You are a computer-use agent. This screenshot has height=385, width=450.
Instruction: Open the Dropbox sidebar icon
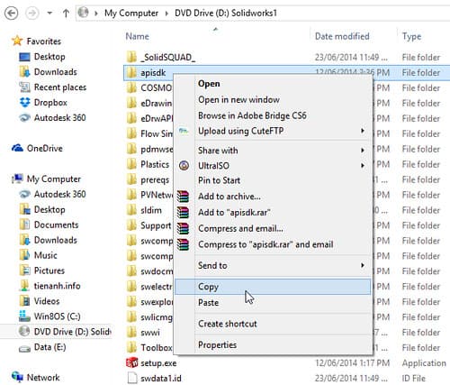[25, 103]
